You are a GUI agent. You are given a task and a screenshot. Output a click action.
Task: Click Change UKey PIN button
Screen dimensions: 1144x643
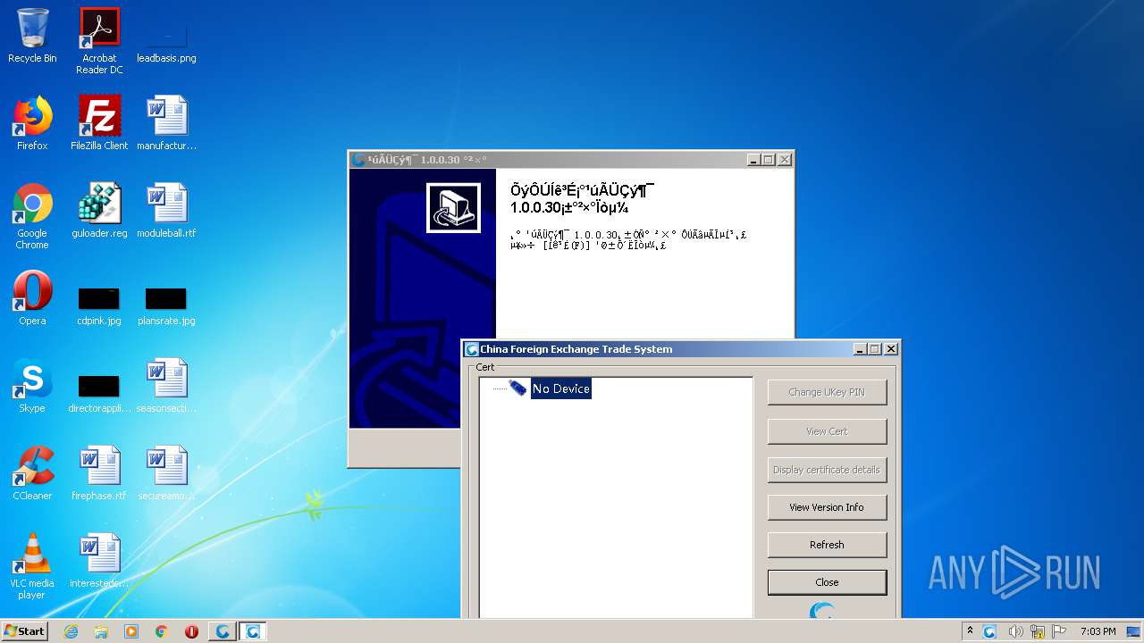(827, 392)
